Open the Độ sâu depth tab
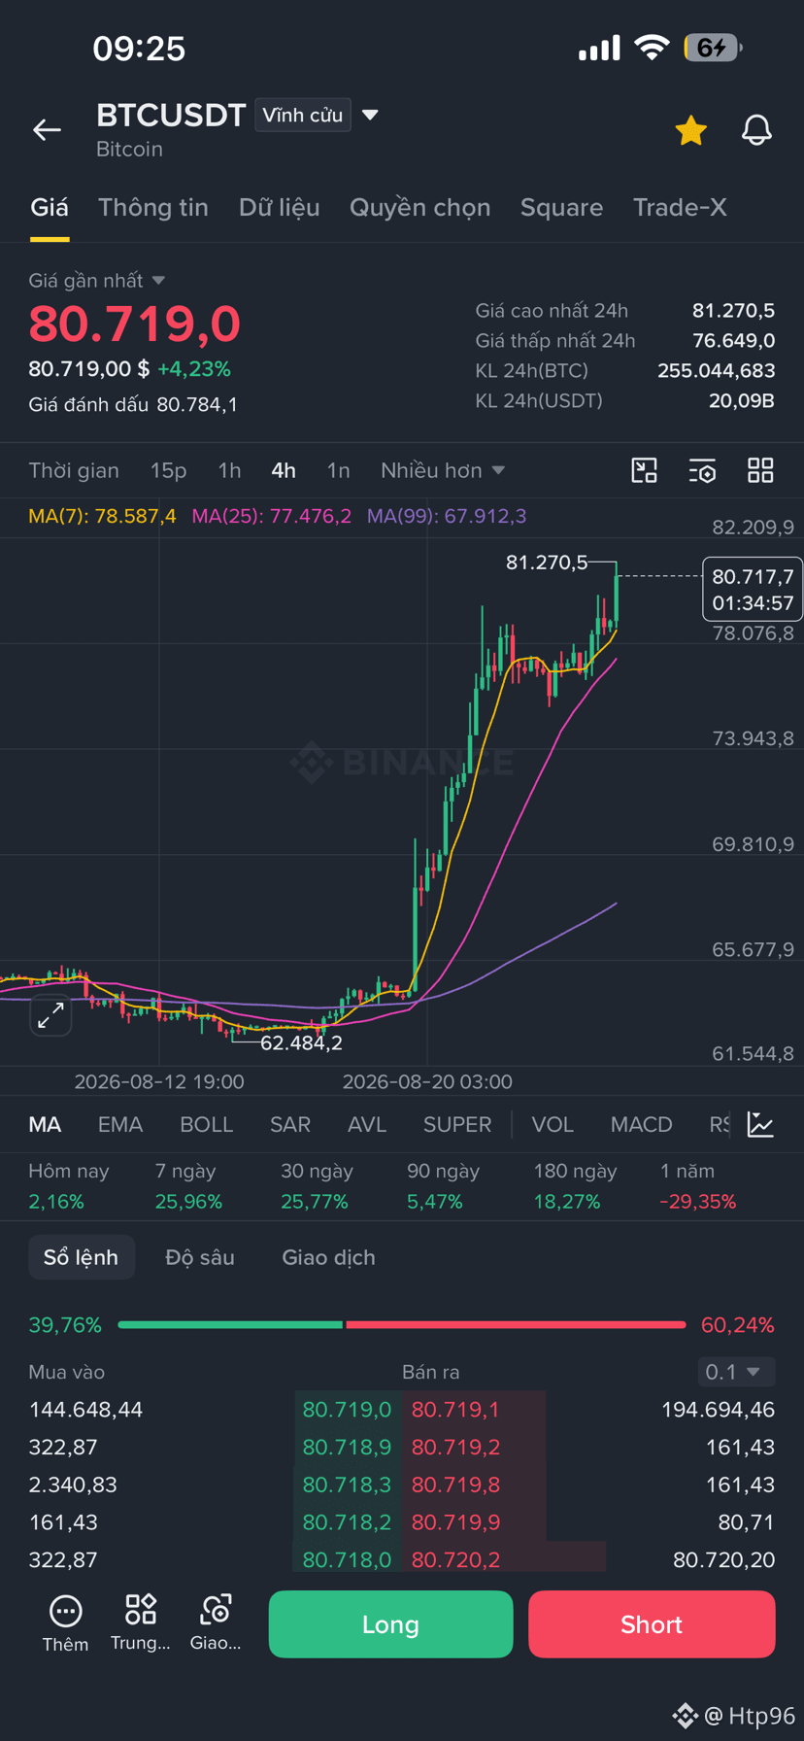804x1741 pixels. 200,1257
